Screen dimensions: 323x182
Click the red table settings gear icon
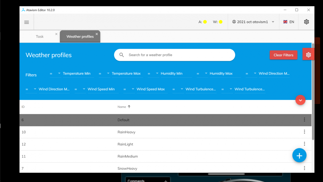coord(308,55)
